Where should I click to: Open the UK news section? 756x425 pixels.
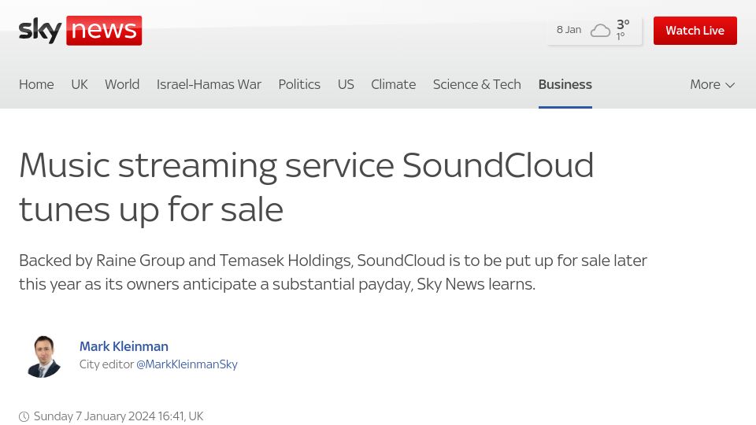click(80, 84)
